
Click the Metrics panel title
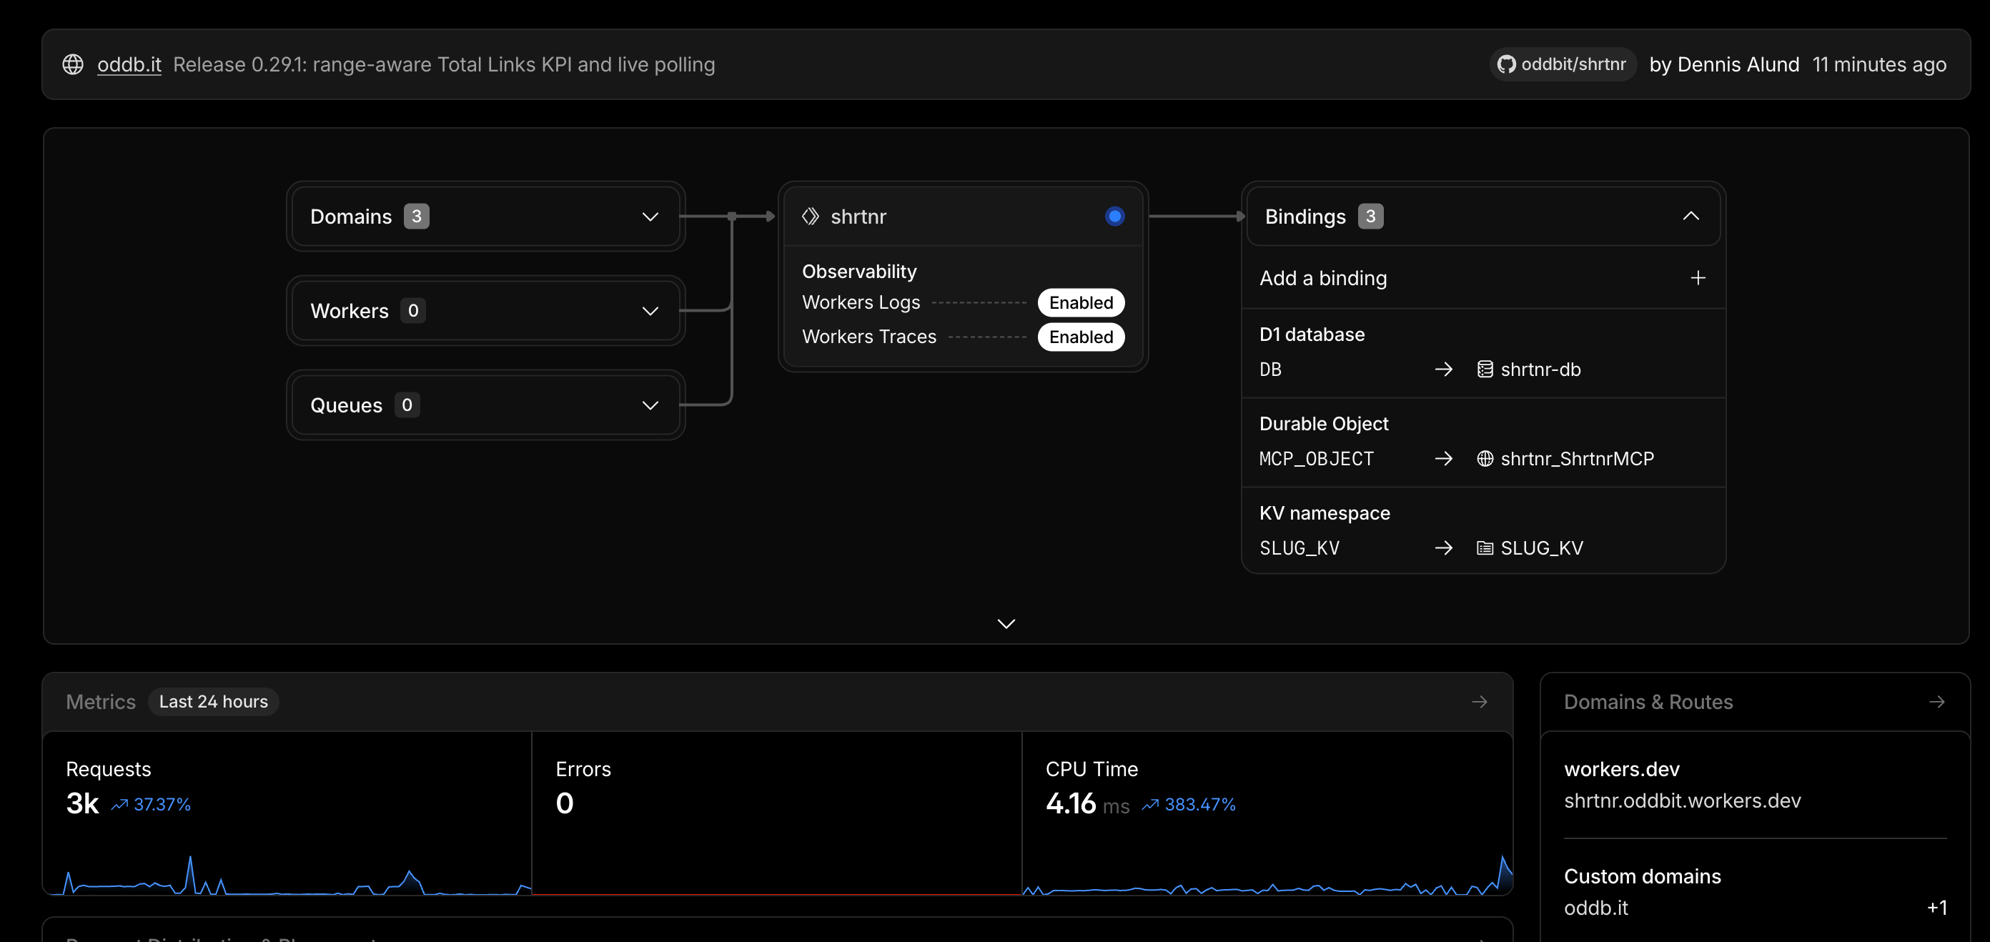coord(100,702)
